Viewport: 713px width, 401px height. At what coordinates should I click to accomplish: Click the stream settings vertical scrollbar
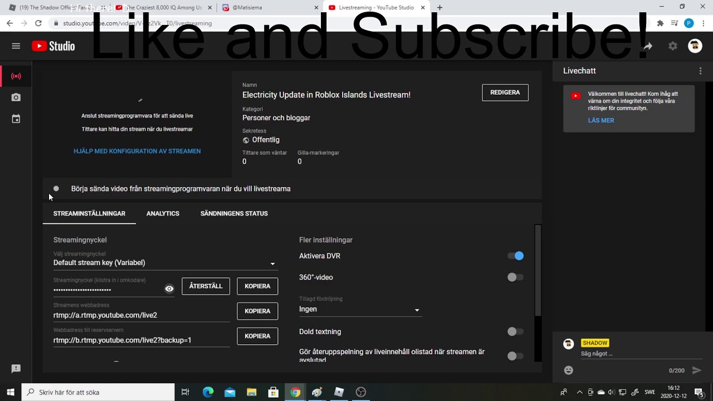pyautogui.click(x=538, y=270)
